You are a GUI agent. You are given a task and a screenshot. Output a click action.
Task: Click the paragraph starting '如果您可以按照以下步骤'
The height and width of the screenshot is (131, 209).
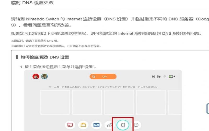(107, 33)
